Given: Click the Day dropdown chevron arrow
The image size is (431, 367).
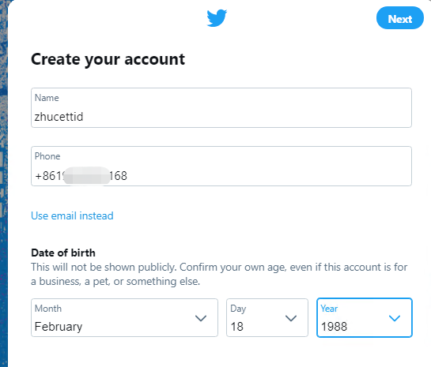Looking at the screenshot, I should (291, 318).
